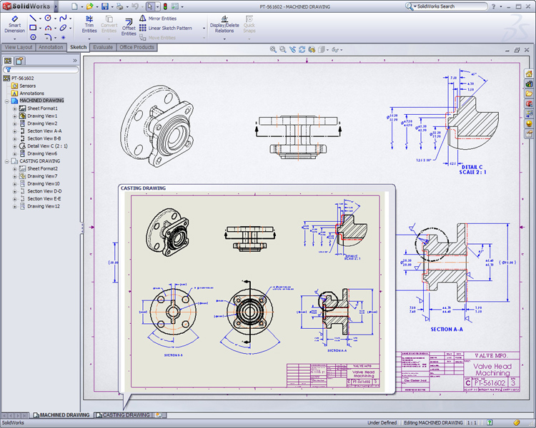Collapse MACHINED DRAWING tree node
This screenshot has height=428, width=536.
[7, 101]
